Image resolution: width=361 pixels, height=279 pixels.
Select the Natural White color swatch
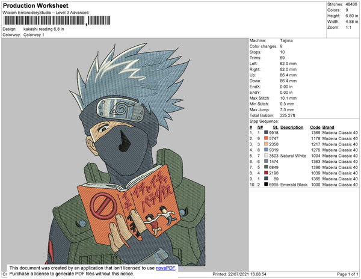[266, 156]
